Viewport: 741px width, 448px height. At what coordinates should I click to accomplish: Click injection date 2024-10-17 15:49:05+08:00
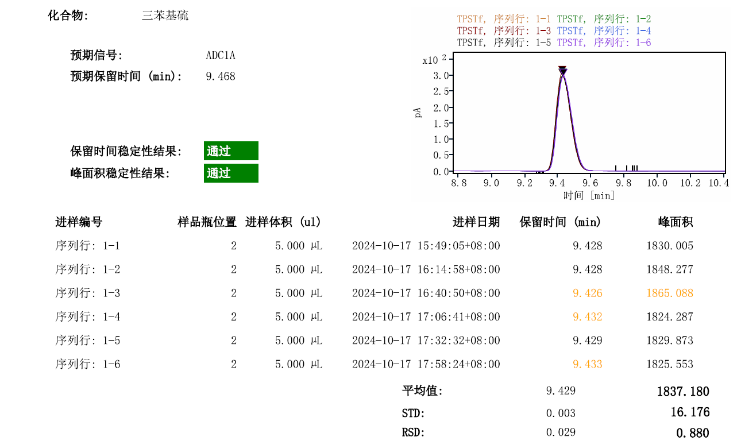(426, 246)
